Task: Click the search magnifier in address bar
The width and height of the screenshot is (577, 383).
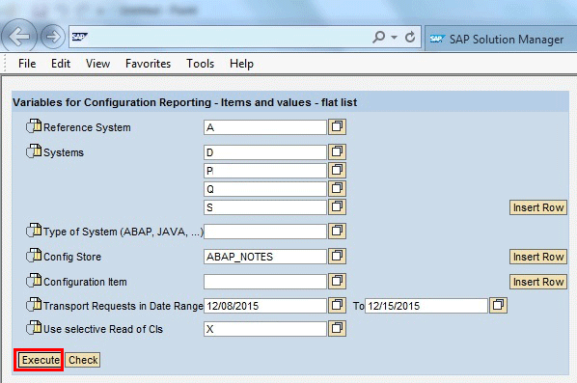Action: (378, 37)
